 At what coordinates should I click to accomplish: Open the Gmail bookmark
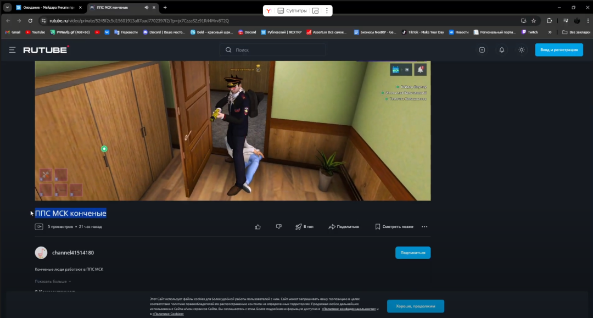pyautogui.click(x=13, y=32)
